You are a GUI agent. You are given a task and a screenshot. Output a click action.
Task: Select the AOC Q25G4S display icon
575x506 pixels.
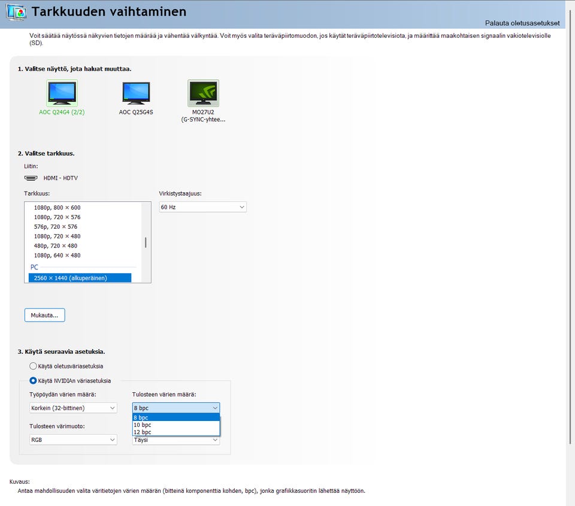tap(136, 93)
